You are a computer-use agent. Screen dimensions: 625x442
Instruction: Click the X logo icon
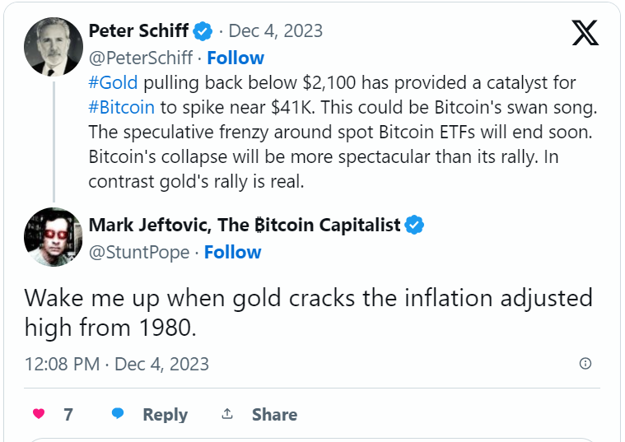pyautogui.click(x=585, y=33)
